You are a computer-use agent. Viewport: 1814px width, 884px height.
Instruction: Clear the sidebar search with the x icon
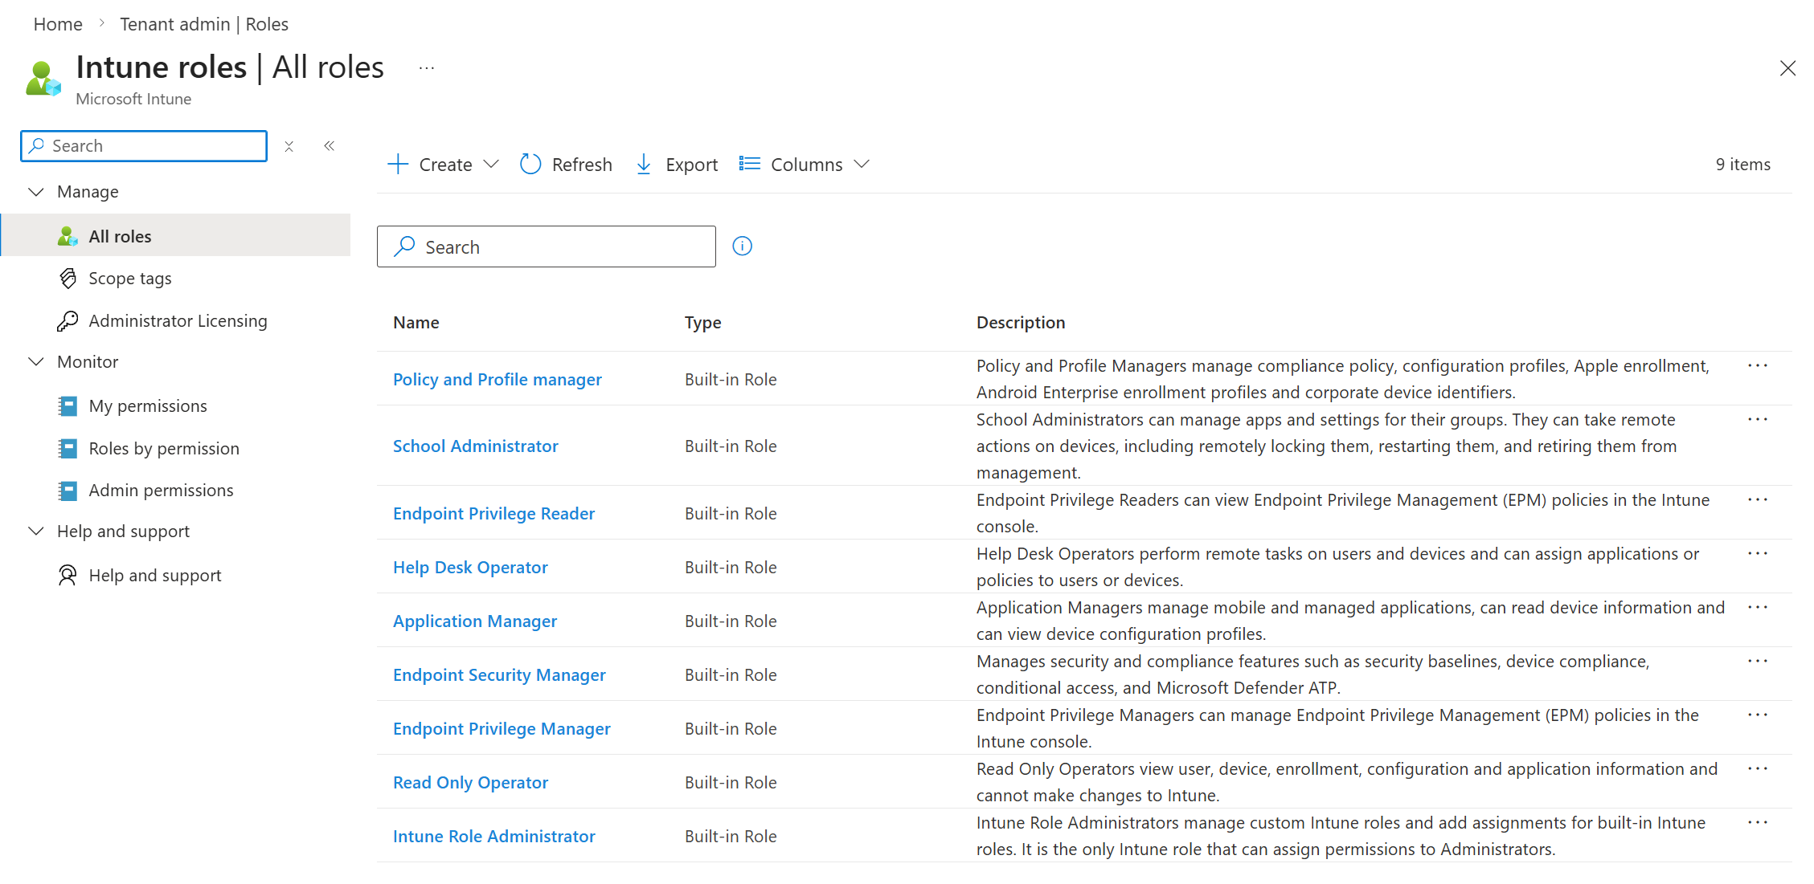(289, 146)
